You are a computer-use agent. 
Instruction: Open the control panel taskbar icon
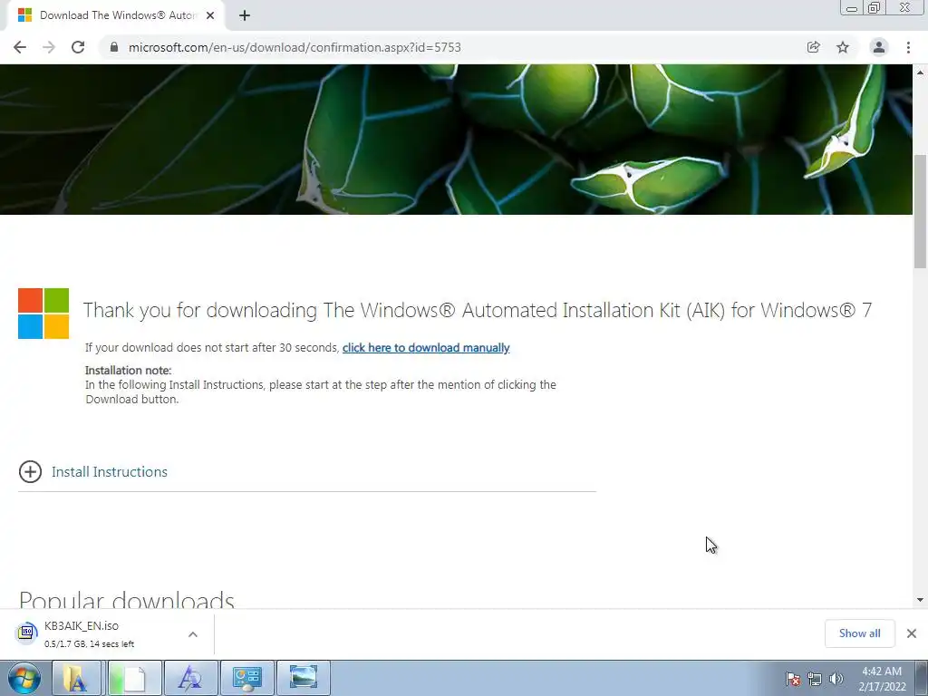(246, 678)
